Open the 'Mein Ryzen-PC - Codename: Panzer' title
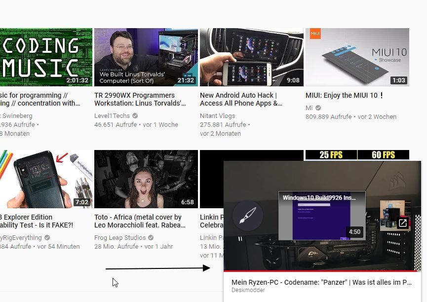 pos(321,282)
